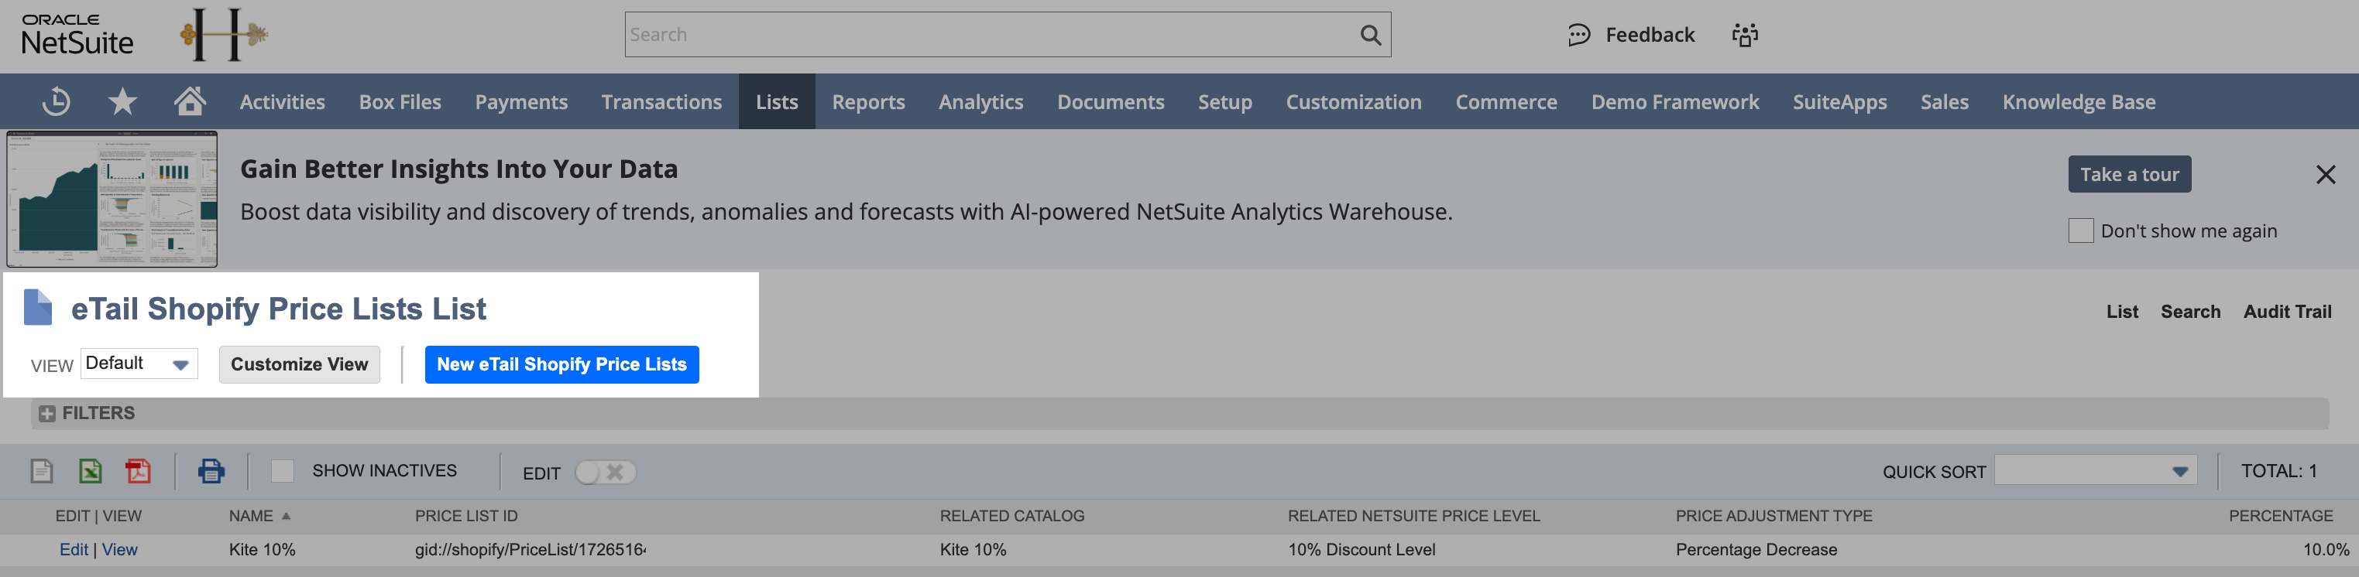The image size is (2359, 577).
Task: Click the Customize View button
Action: click(300, 364)
